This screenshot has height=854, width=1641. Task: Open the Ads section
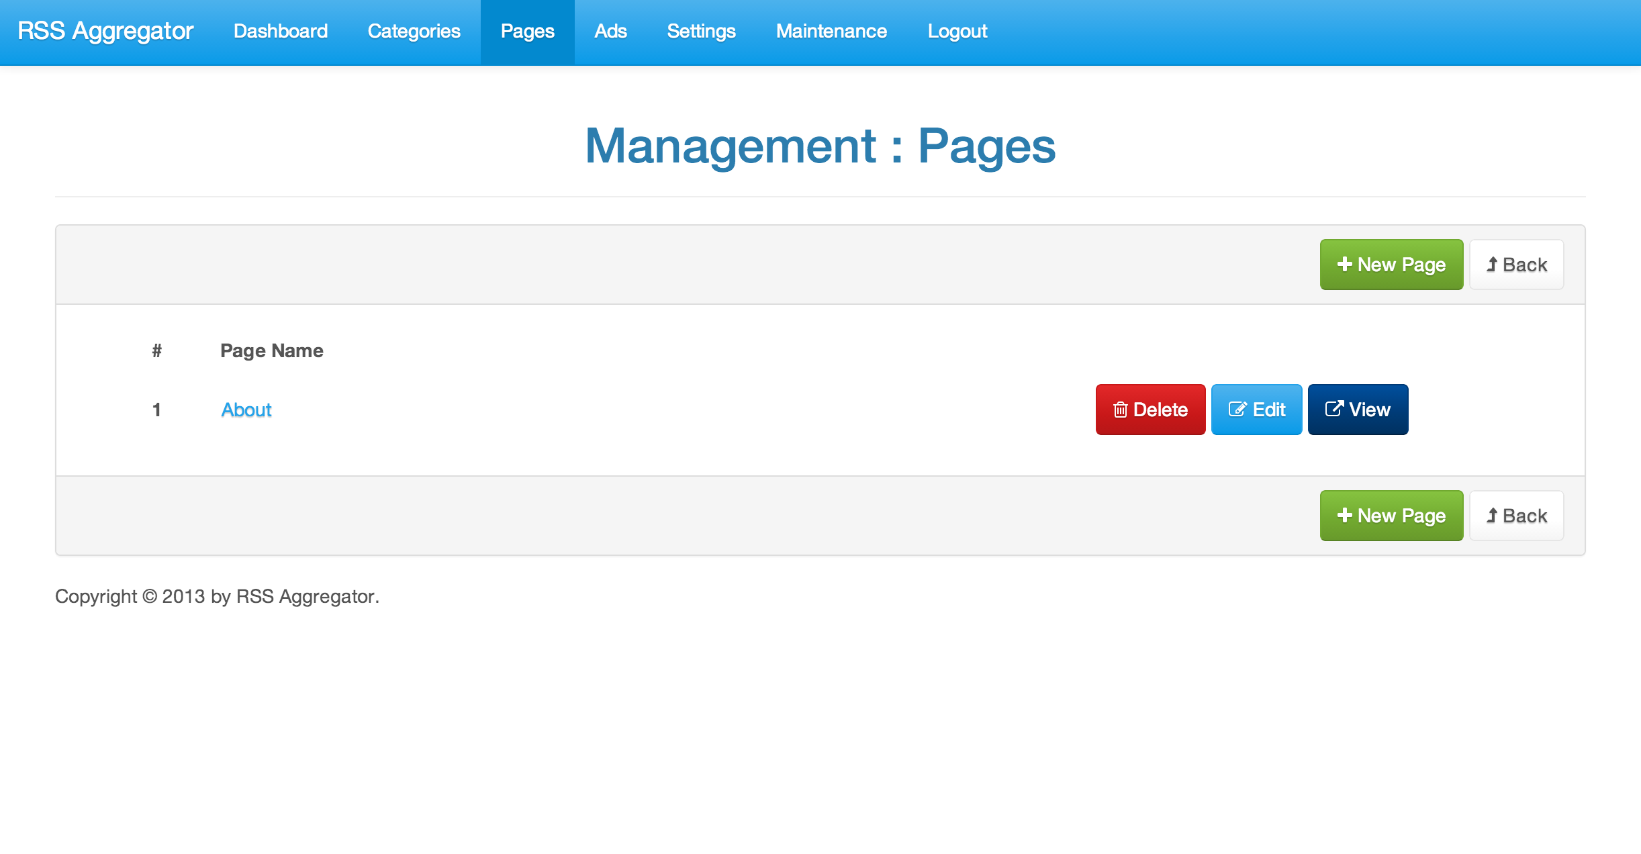pyautogui.click(x=610, y=32)
